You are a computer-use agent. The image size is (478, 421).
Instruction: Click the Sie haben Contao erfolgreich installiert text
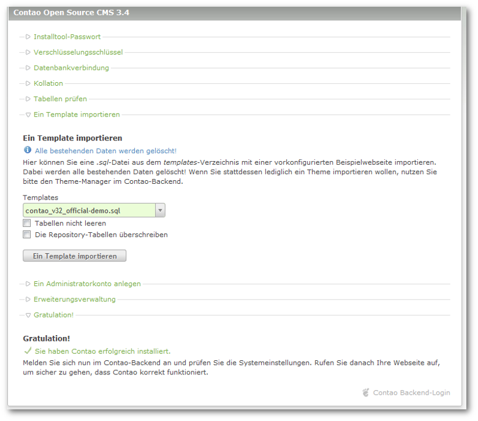coord(102,351)
